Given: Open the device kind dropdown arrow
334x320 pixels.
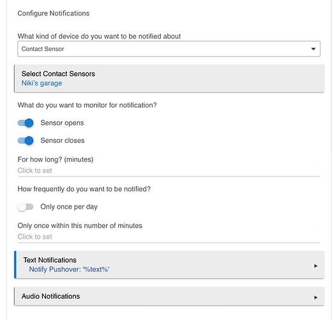Looking at the screenshot, I should click(x=313, y=49).
